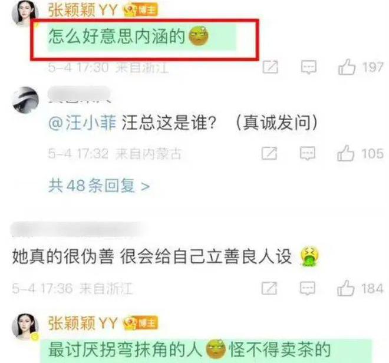Reply to the 汪总这是谁 comment
389x363 pixels.
(x=308, y=153)
